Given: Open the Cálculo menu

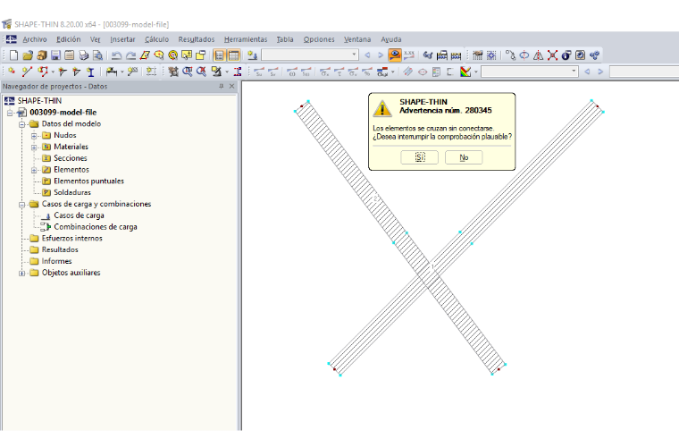Looking at the screenshot, I should tap(156, 39).
